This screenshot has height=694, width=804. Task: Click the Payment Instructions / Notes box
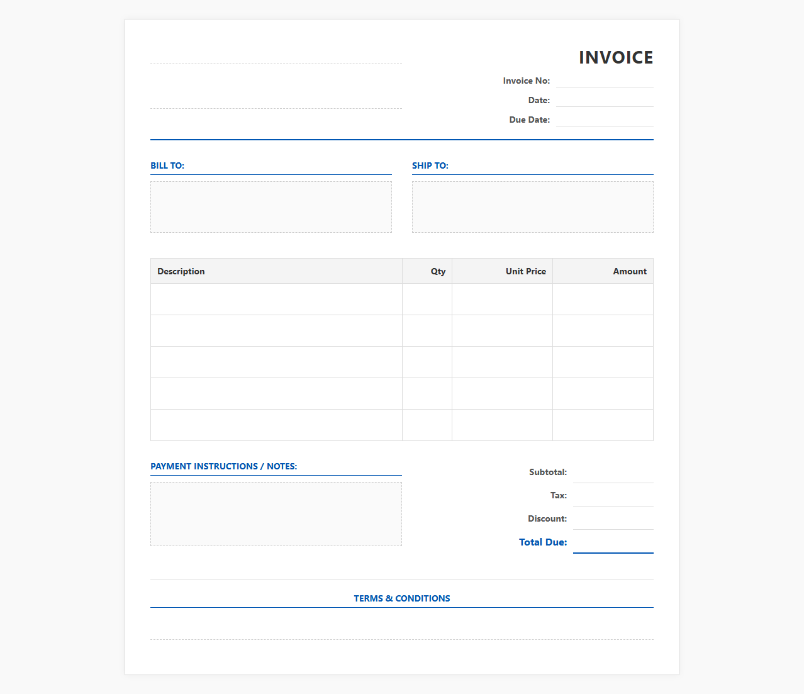coord(276,514)
